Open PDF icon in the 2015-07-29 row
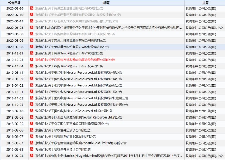 click(x=32, y=149)
